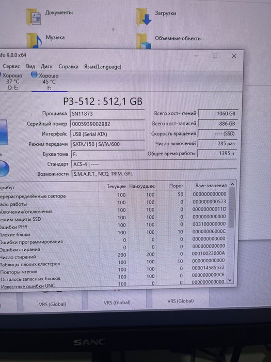Select the Плохие блоки attribute row
The height and width of the screenshot is (362, 271).
(x=114, y=233)
